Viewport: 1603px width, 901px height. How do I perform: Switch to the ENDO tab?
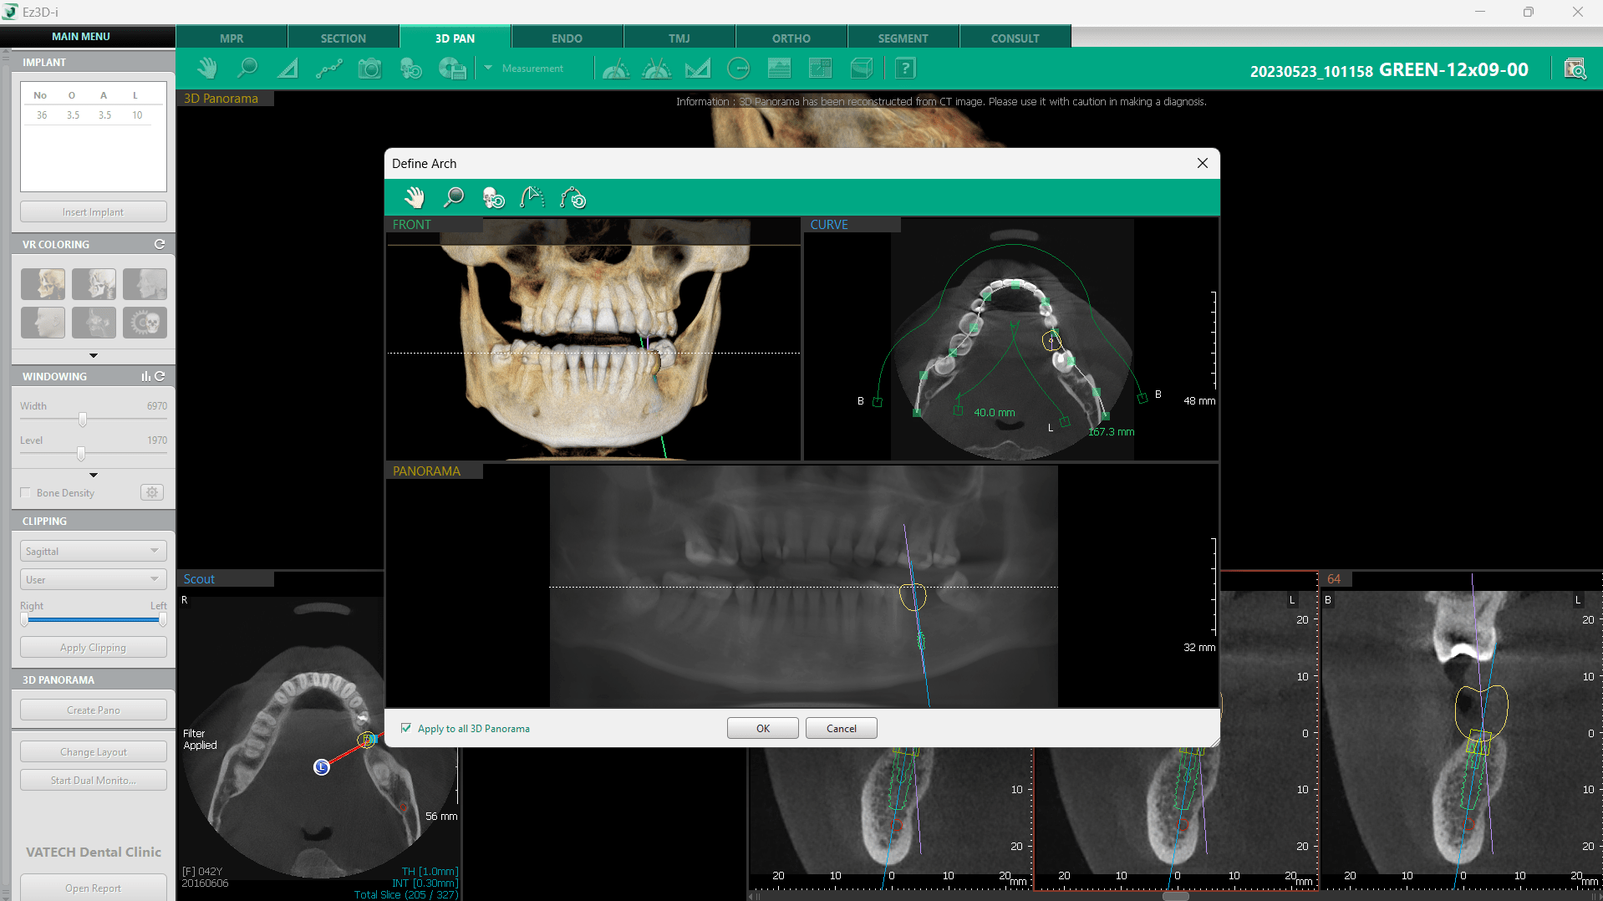coord(567,38)
